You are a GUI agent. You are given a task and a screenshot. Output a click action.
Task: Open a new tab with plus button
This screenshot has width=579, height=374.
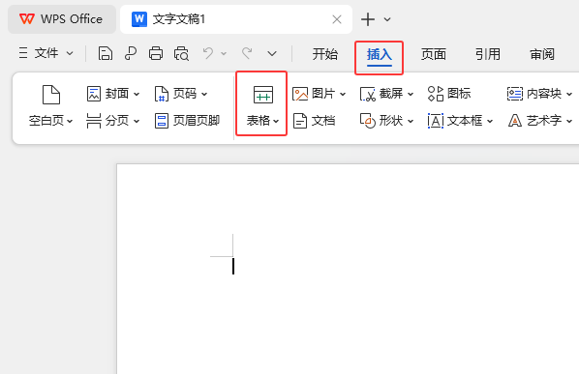pyautogui.click(x=368, y=19)
